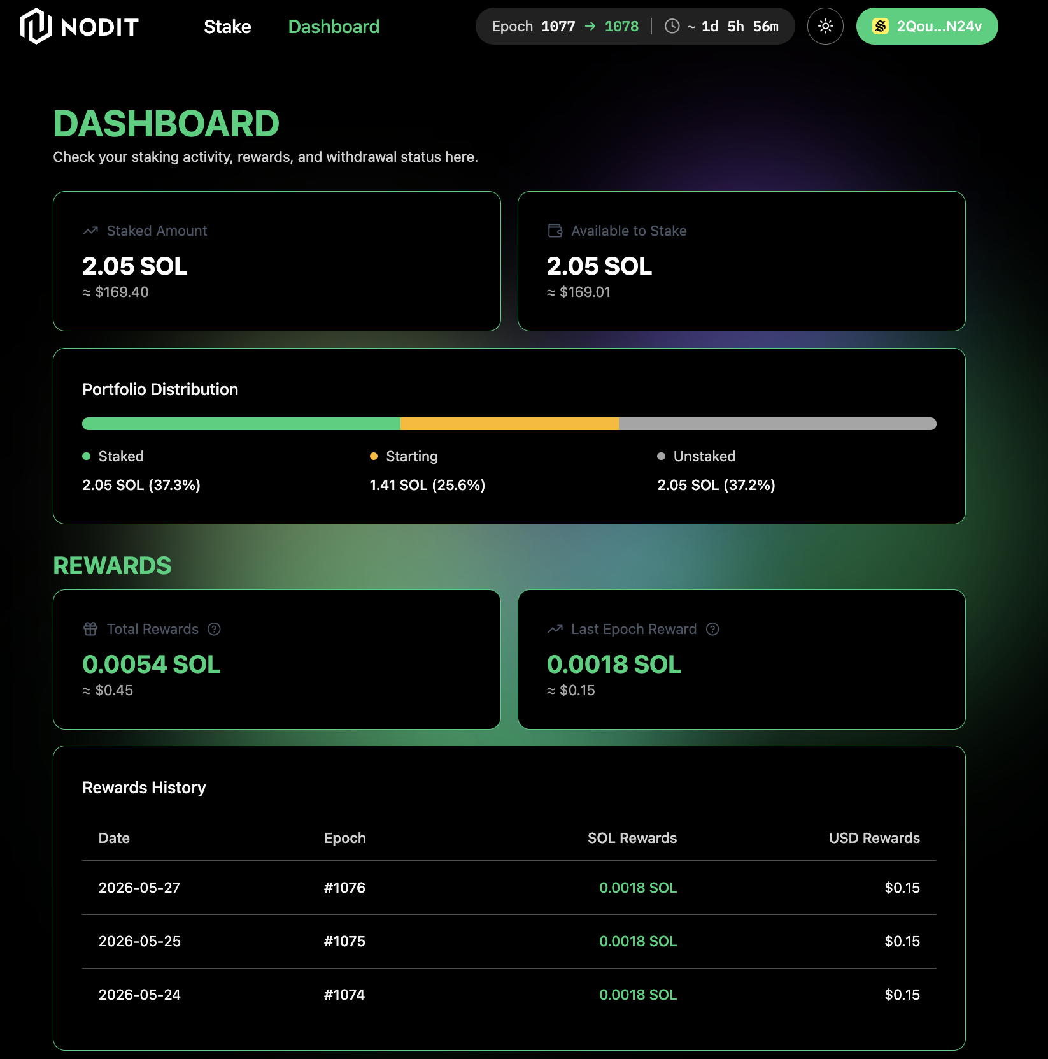Click the green Staked legend dot
Screen dimensions: 1048x1059
coord(87,456)
